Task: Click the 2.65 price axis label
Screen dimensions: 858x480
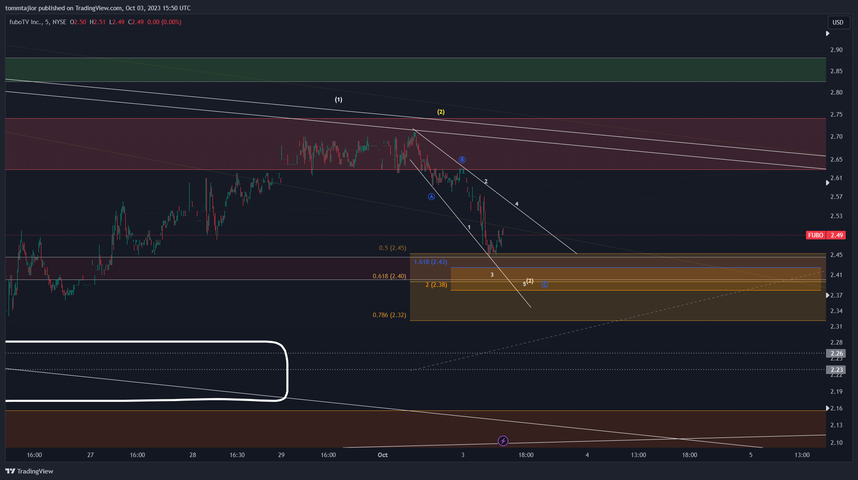Action: (x=836, y=160)
